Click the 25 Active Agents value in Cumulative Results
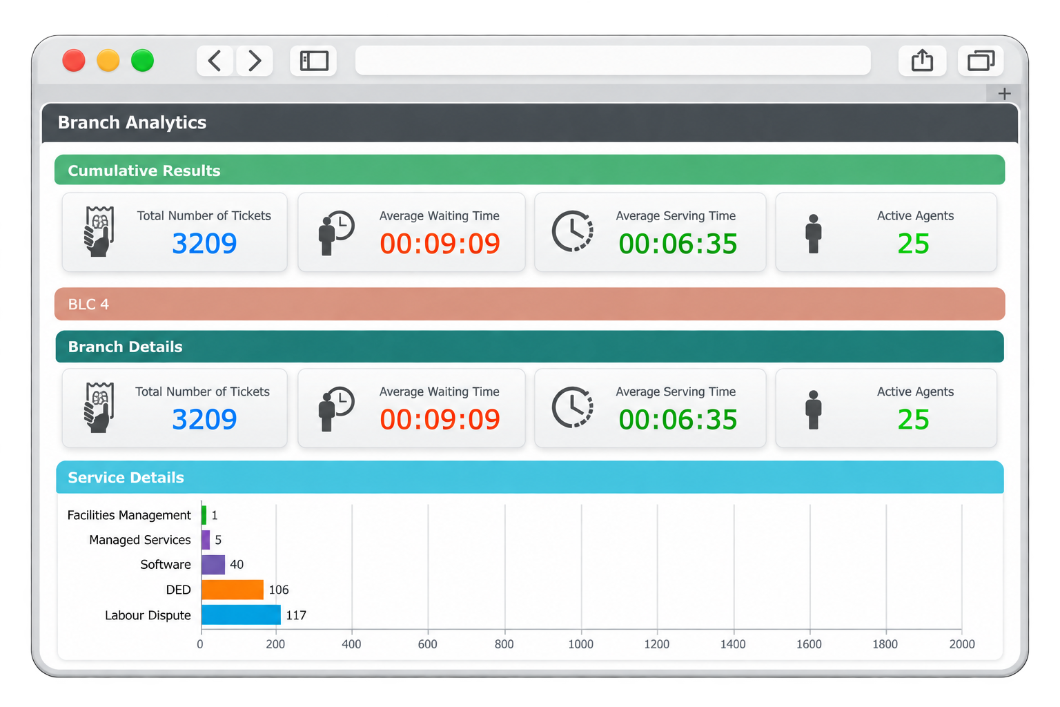This screenshot has height=707, width=1060. [914, 244]
